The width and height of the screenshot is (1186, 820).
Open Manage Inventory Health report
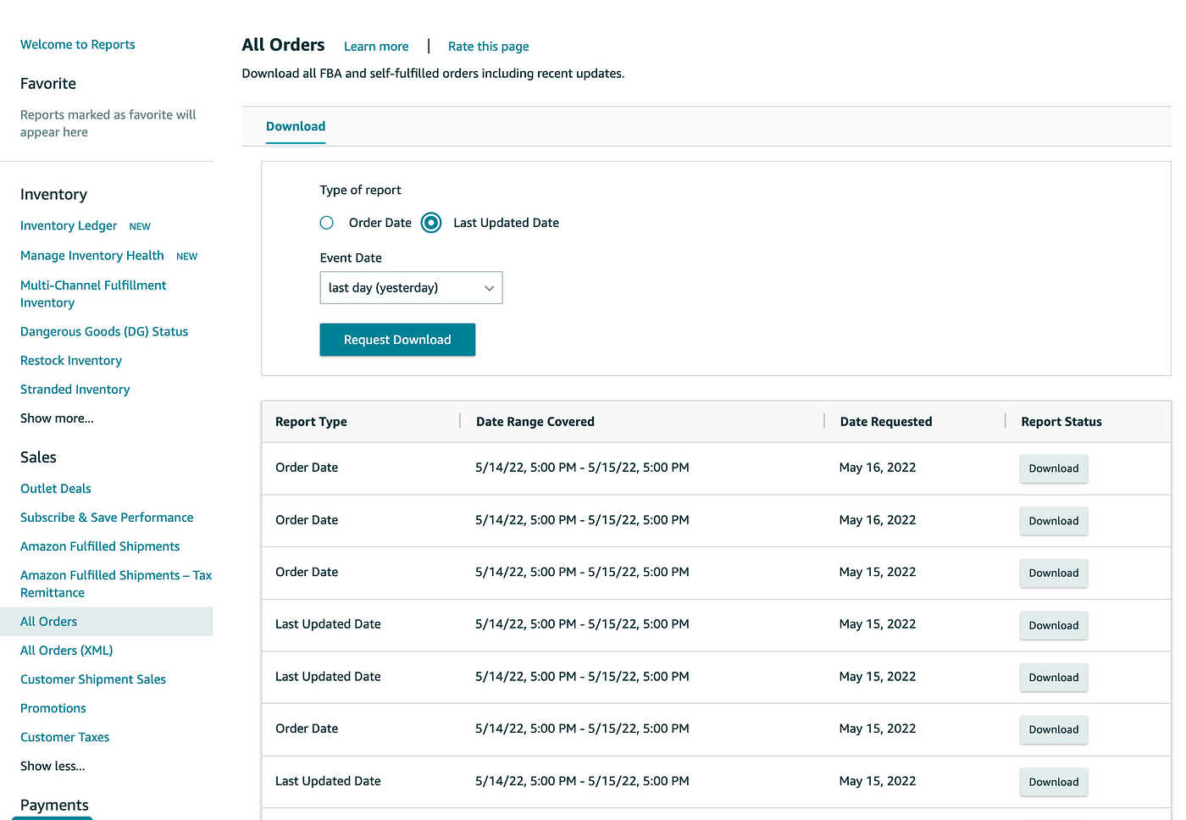tap(92, 255)
